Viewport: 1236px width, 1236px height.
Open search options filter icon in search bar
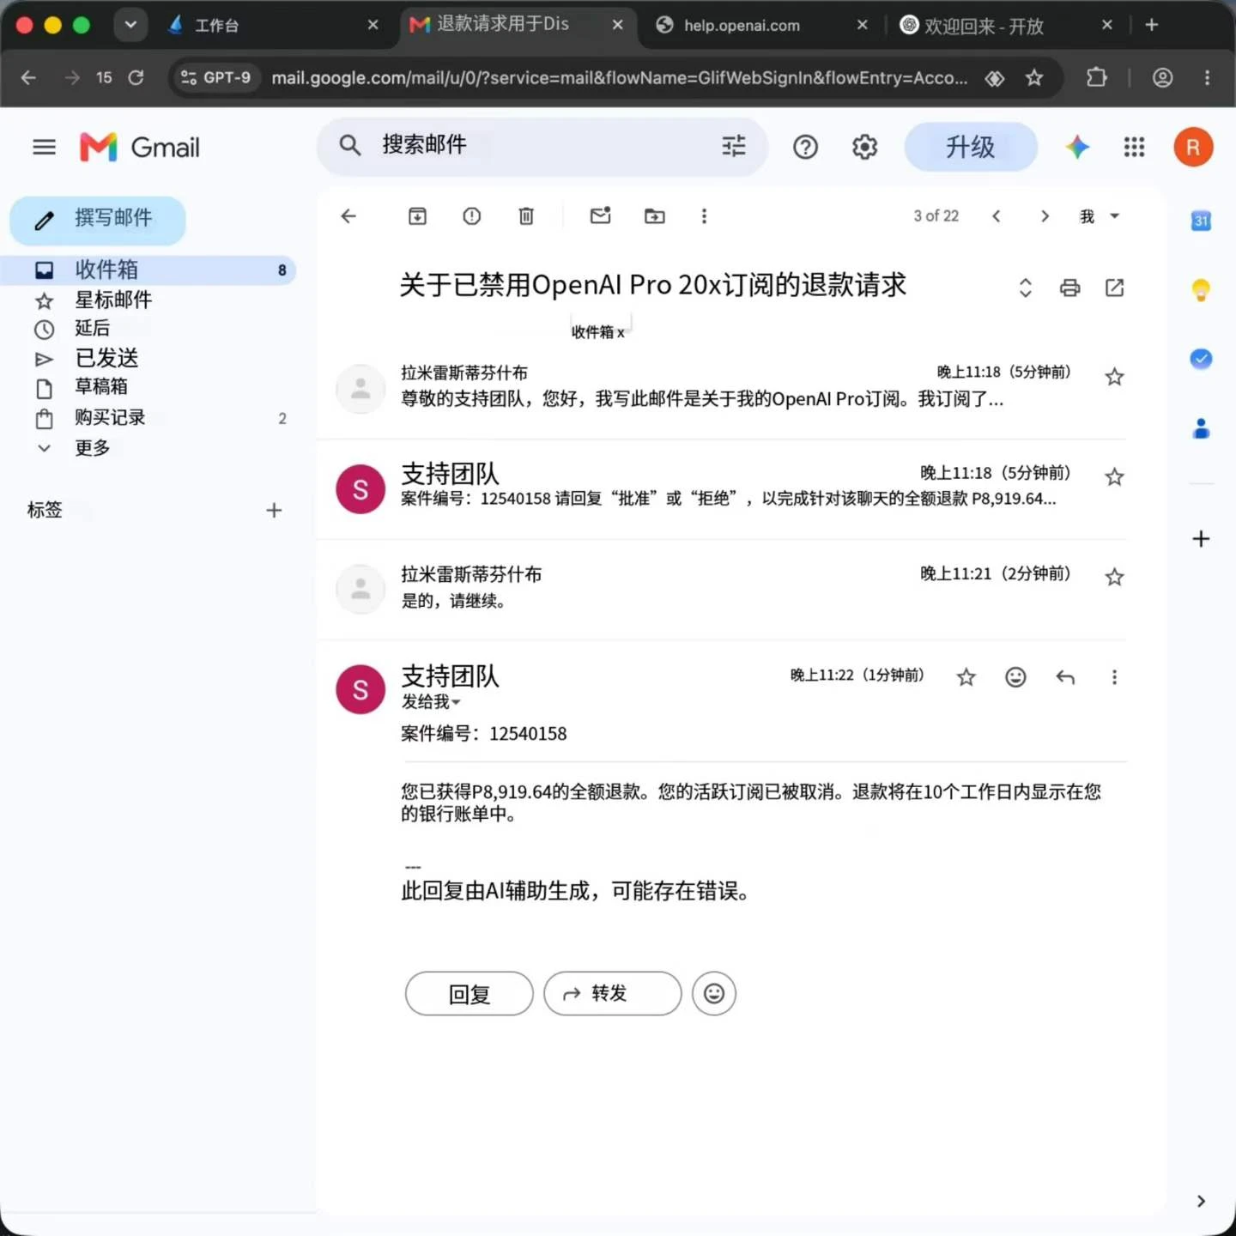pos(734,146)
